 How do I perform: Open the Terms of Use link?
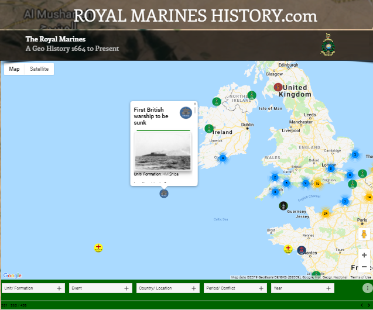click(x=361, y=277)
